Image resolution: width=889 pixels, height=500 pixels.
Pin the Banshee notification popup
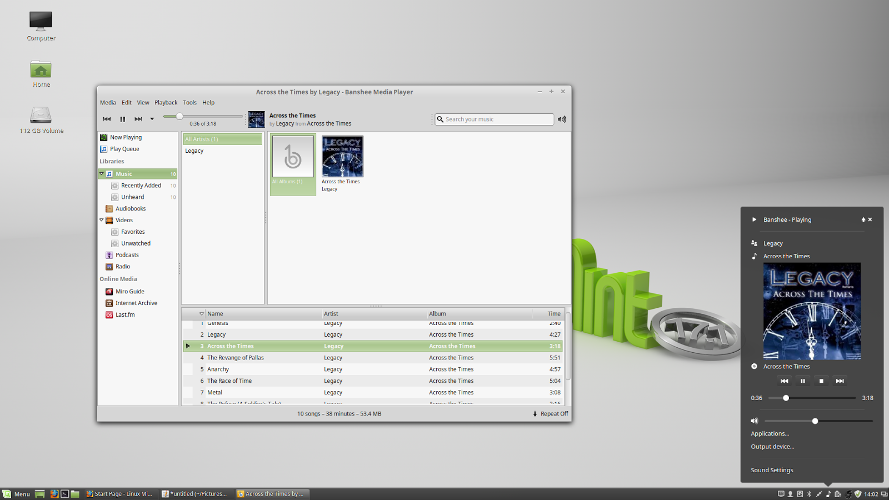click(863, 219)
